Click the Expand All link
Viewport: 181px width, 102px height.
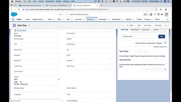pos(163,47)
